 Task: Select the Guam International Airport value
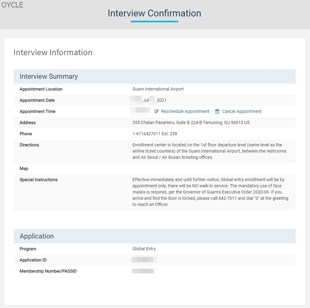(158, 89)
